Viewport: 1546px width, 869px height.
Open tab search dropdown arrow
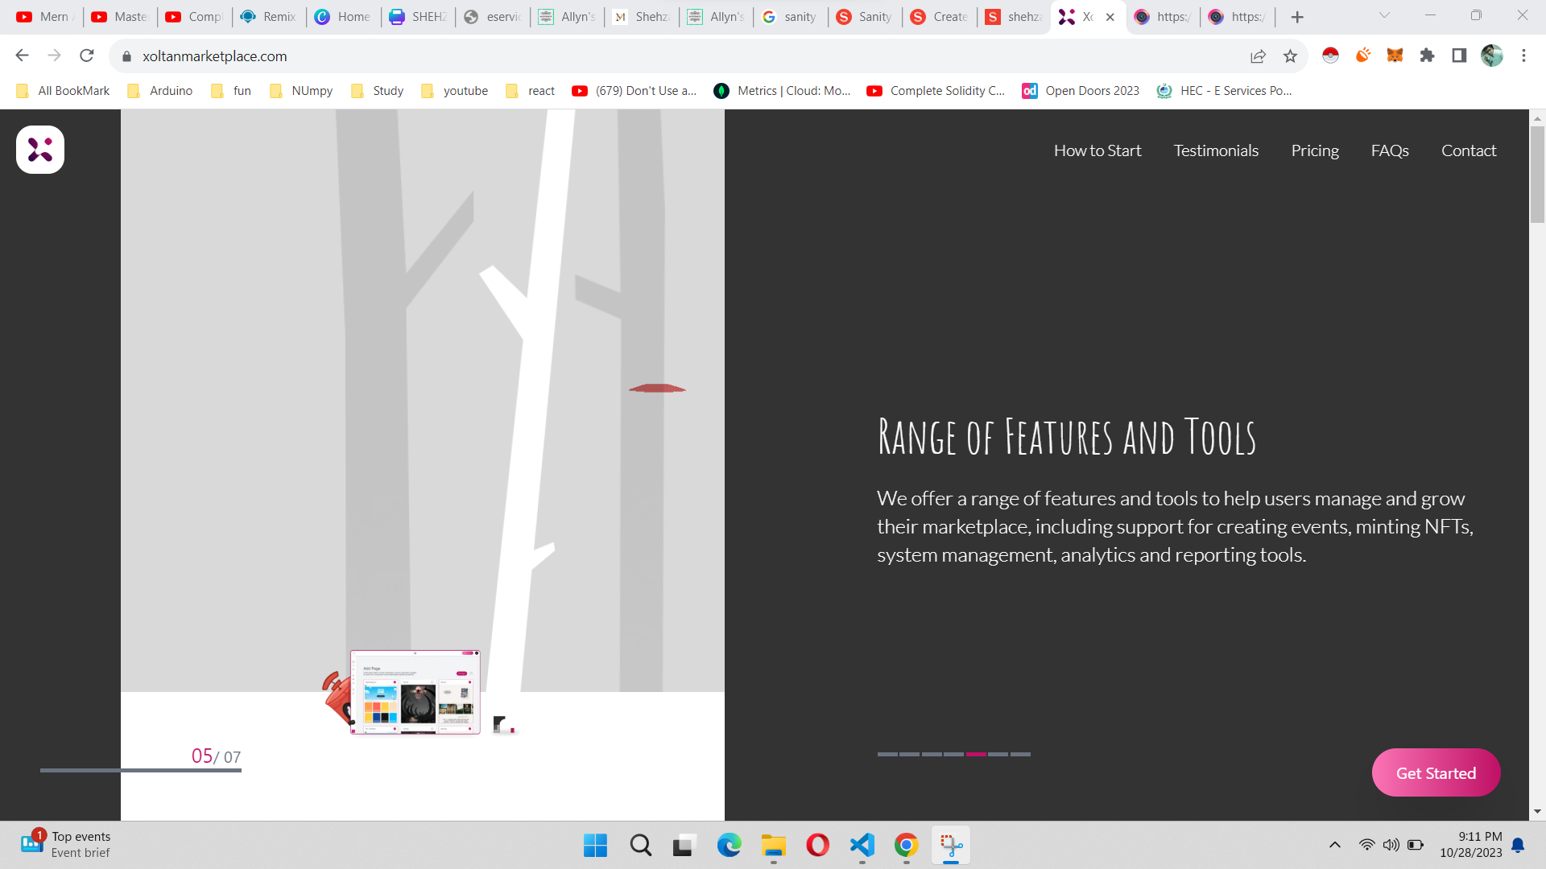pos(1384,15)
